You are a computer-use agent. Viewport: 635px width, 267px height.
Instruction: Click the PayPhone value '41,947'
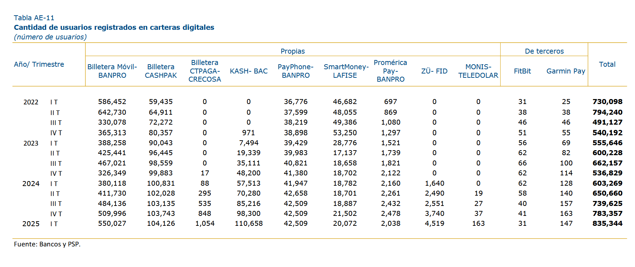(295, 184)
